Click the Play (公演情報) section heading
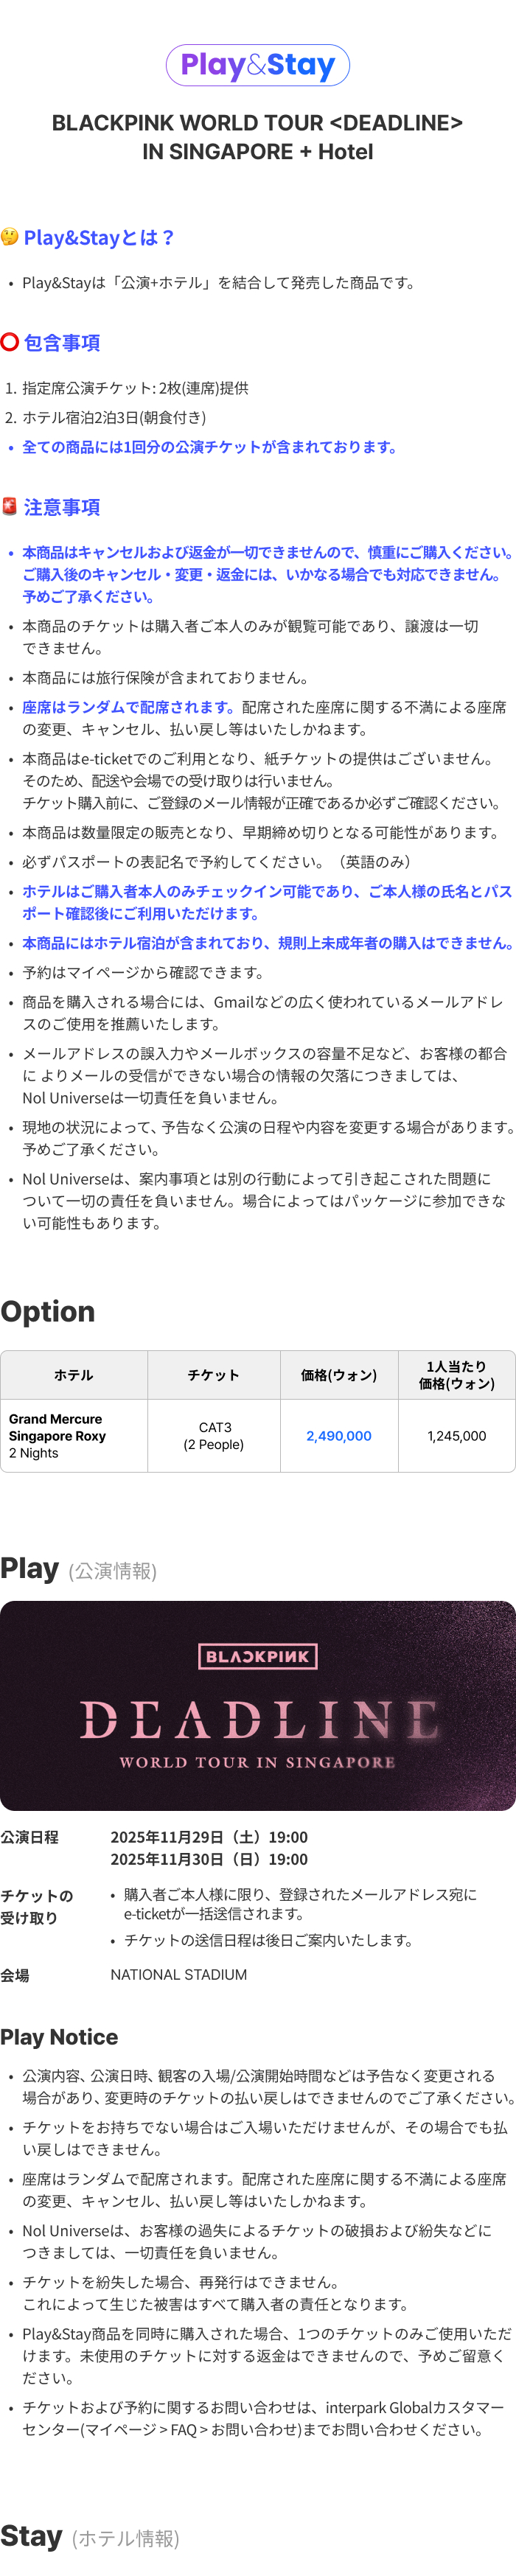The height and width of the screenshot is (2576, 516). [79, 1569]
